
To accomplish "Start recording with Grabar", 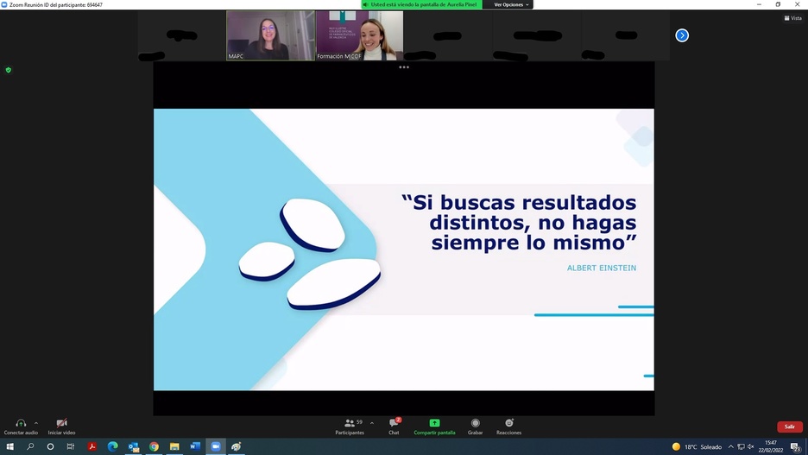I will pos(475,423).
